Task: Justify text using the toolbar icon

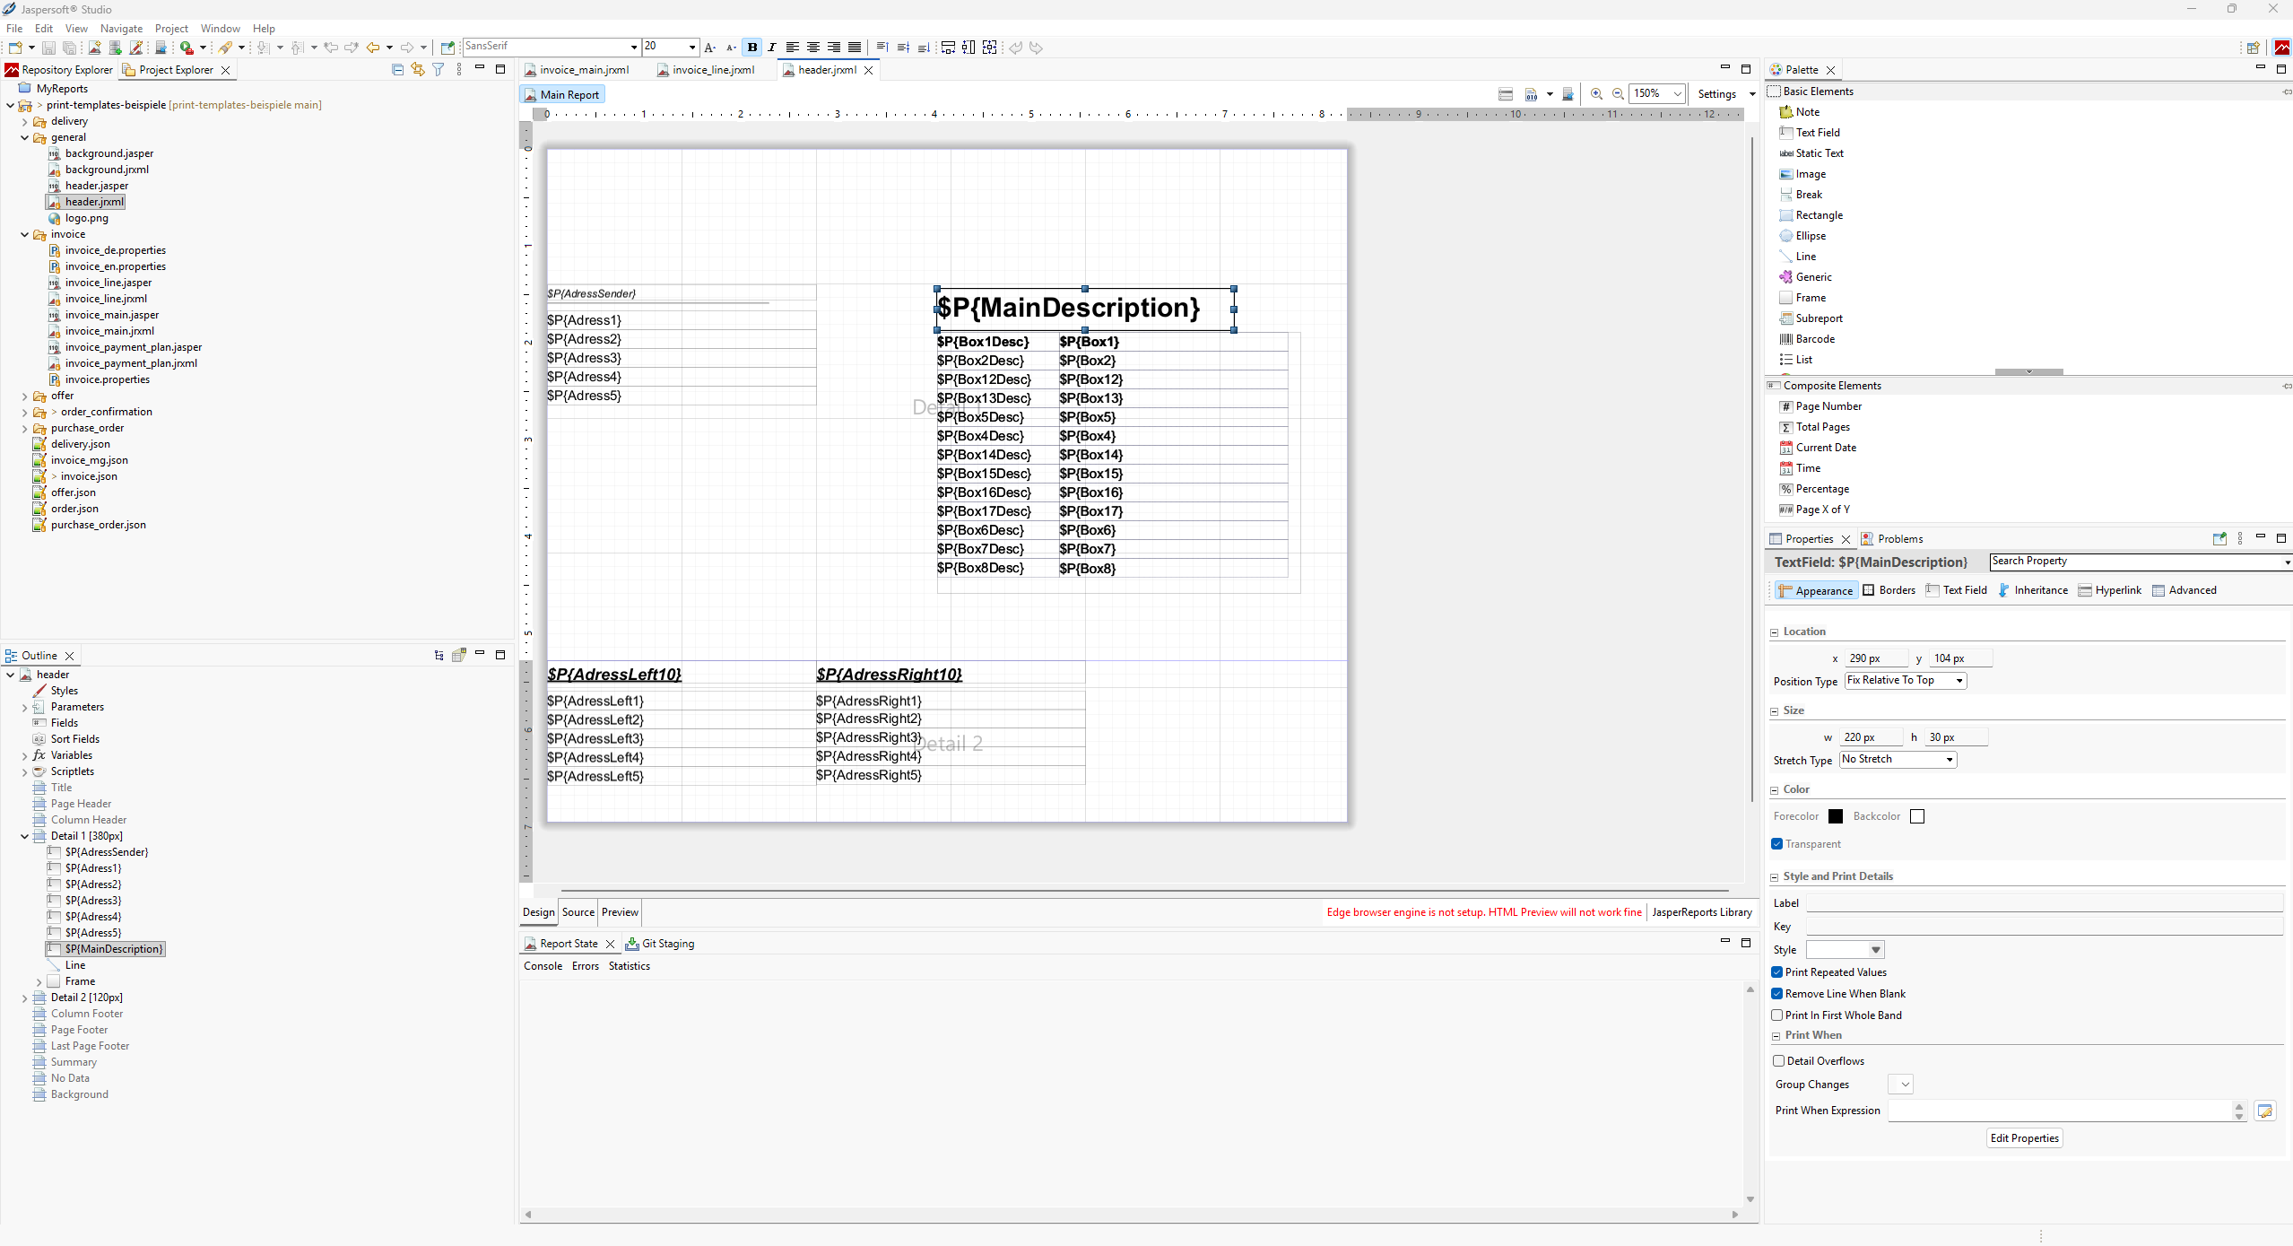Action: point(855,48)
